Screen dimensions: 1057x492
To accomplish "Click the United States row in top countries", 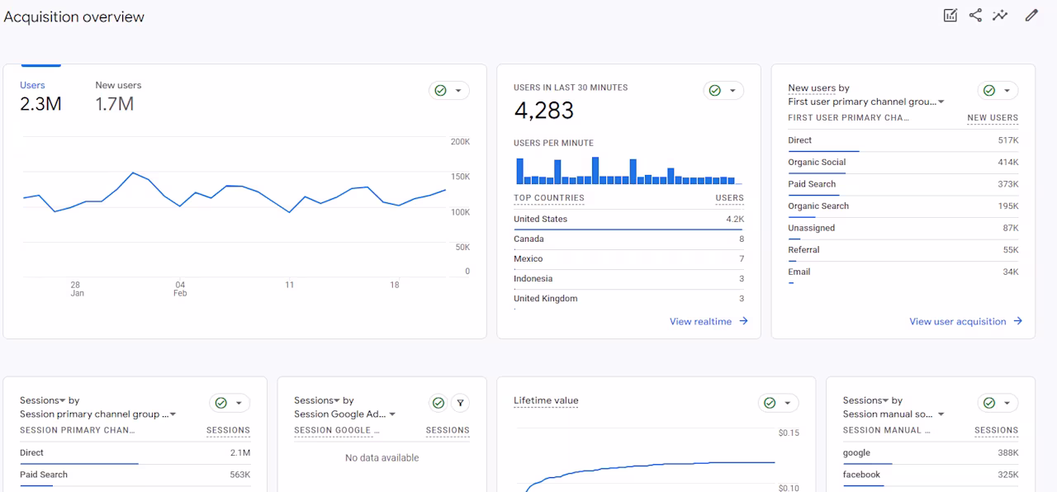I will (x=628, y=220).
